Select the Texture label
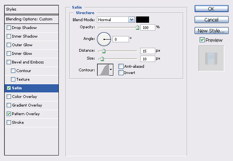The height and width of the screenshot is (161, 233). pos(23,80)
